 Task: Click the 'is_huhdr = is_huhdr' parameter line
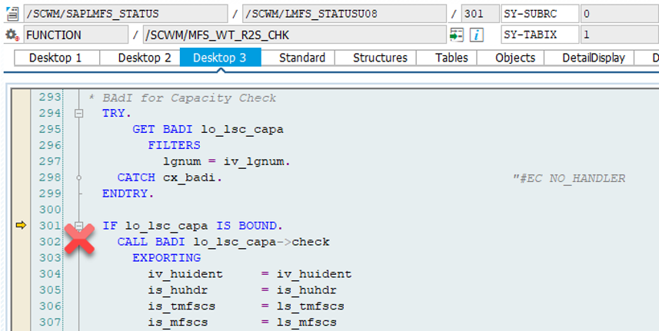click(x=242, y=290)
